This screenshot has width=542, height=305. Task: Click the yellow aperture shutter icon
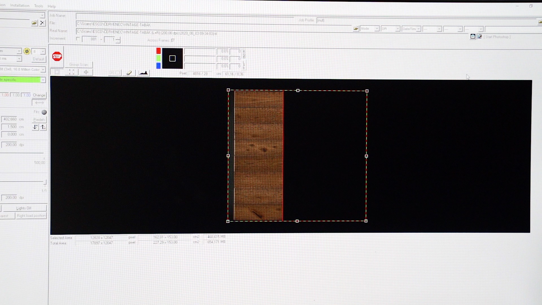coord(27,51)
